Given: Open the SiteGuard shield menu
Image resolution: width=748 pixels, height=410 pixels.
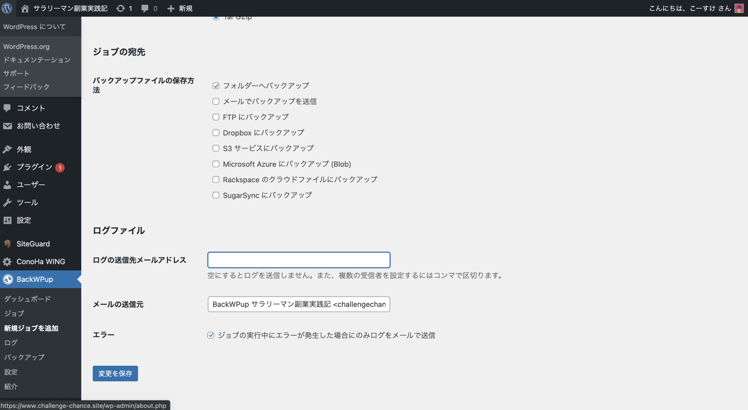Looking at the screenshot, I should [x=7, y=244].
